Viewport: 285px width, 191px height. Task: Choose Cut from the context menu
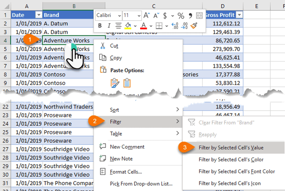138,46
